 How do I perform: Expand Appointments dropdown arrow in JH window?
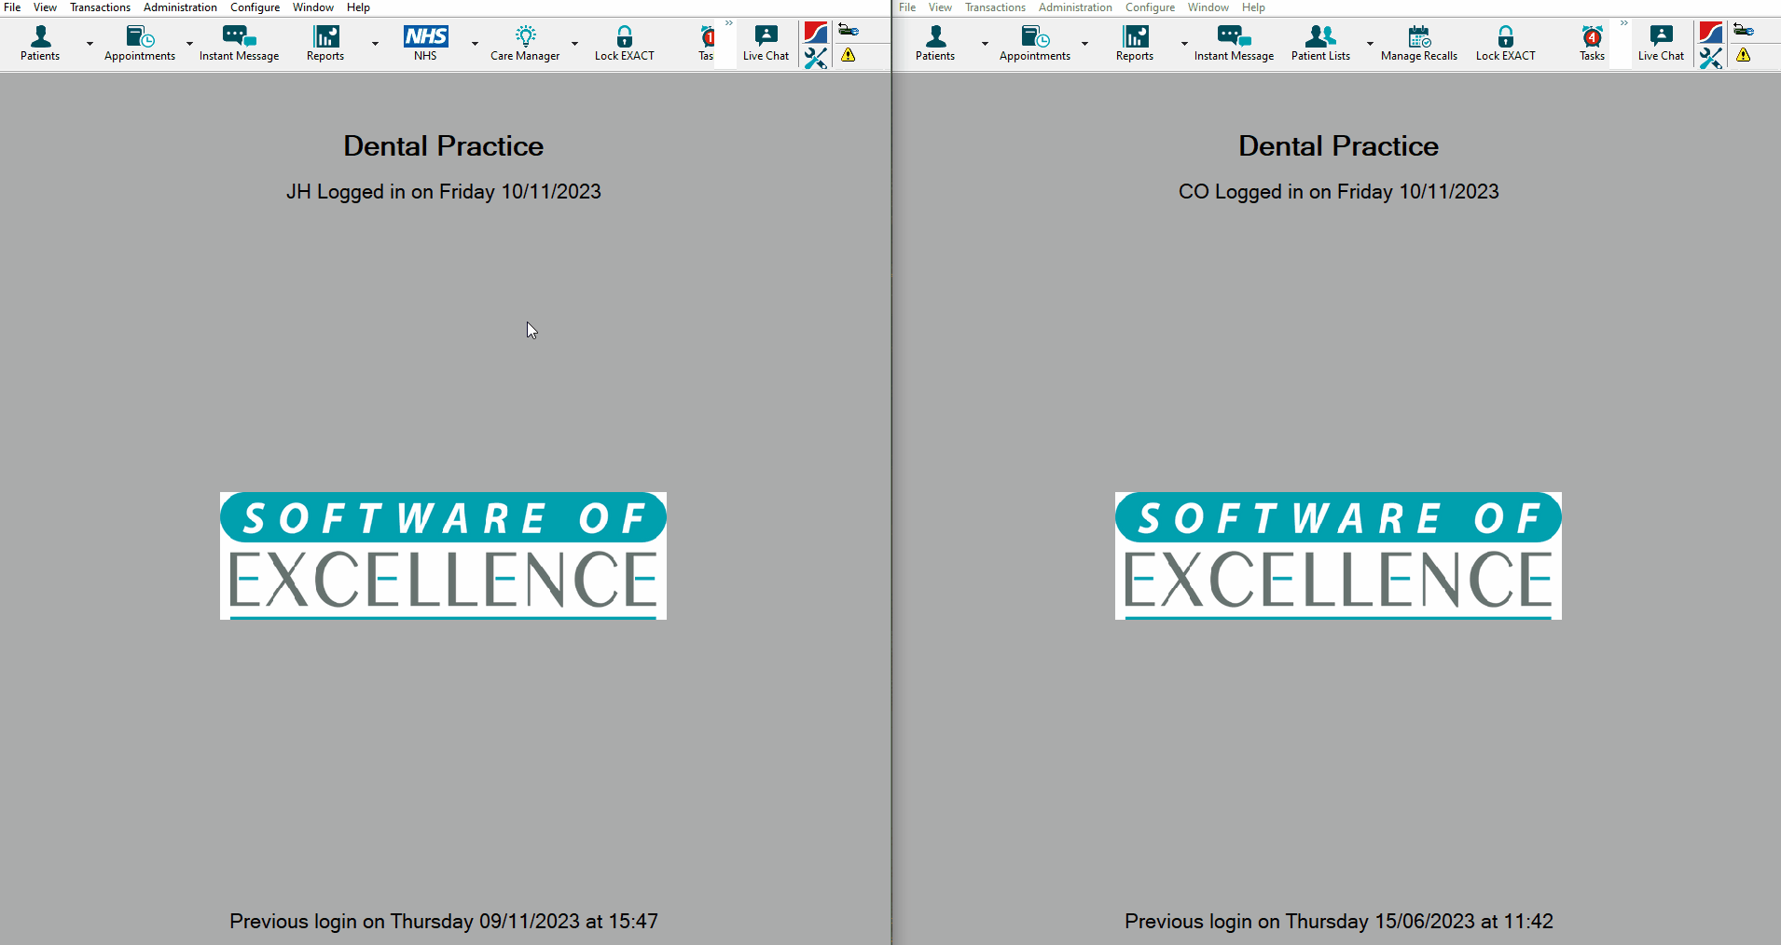pos(189,44)
